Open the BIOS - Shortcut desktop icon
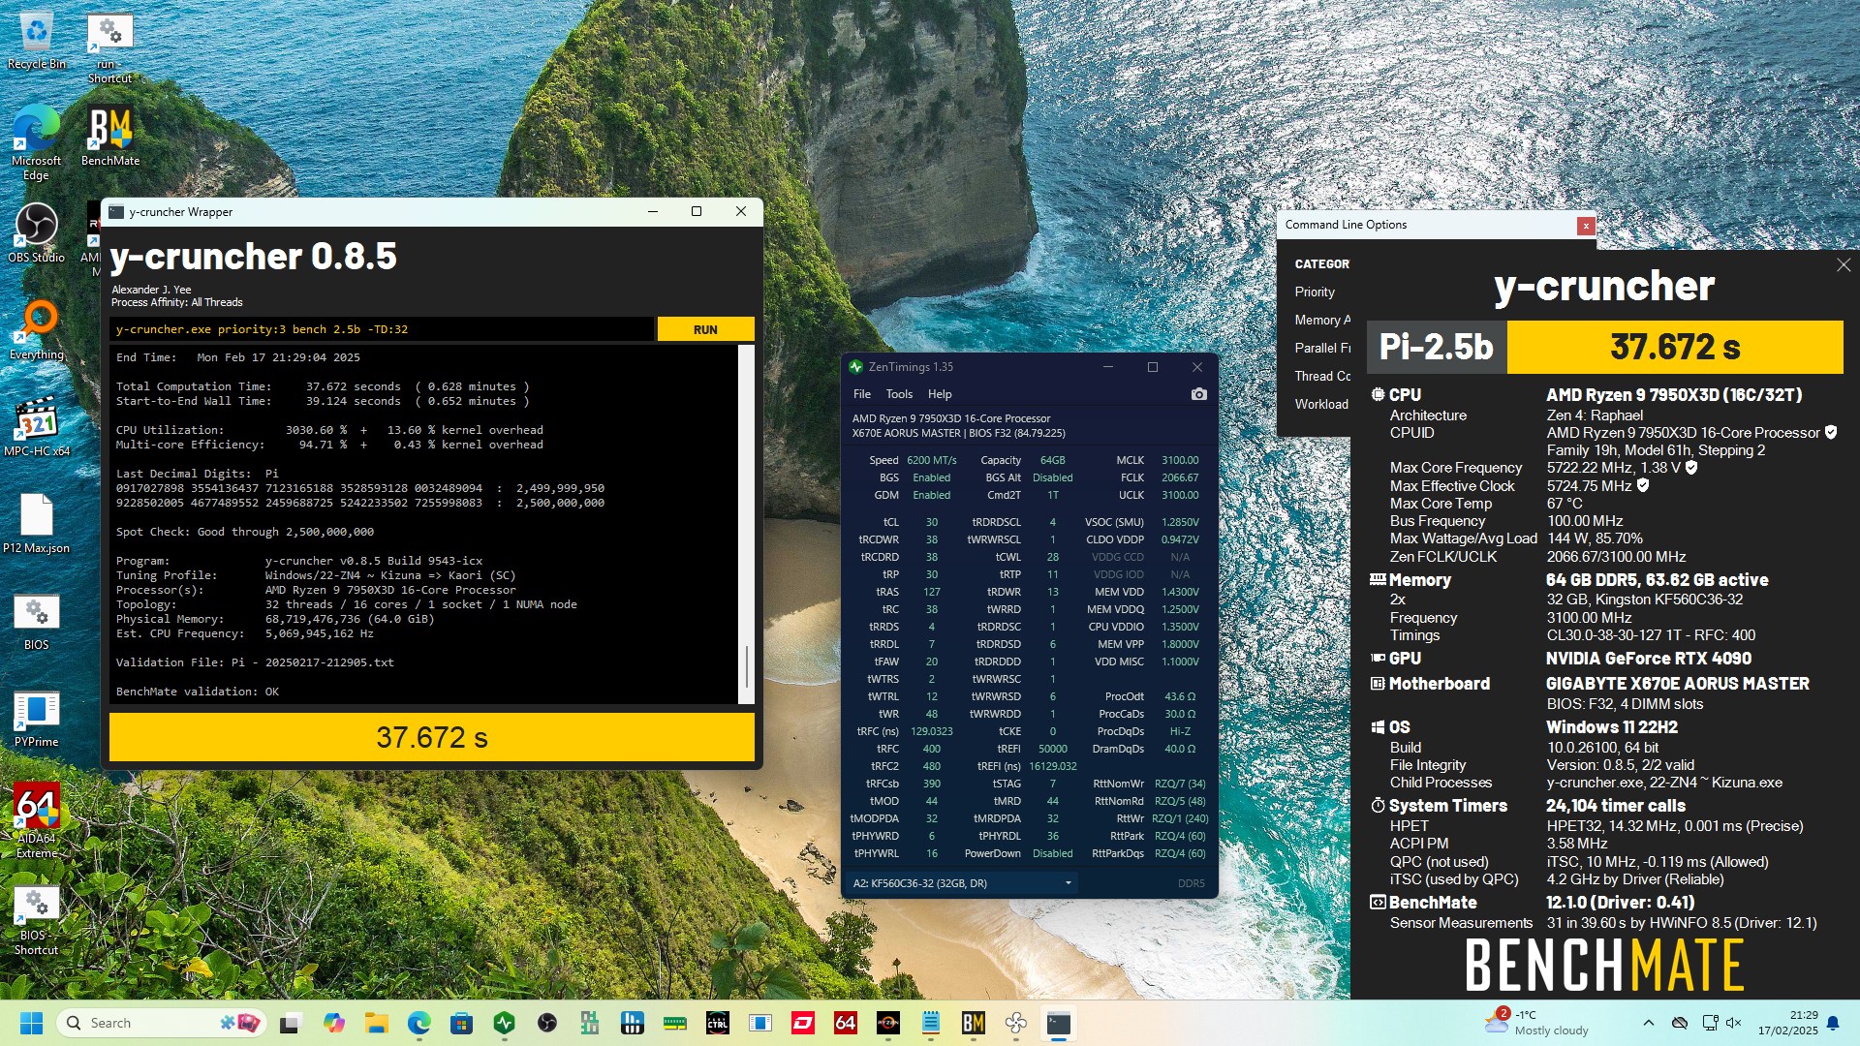The width and height of the screenshot is (1860, 1046). click(x=36, y=920)
